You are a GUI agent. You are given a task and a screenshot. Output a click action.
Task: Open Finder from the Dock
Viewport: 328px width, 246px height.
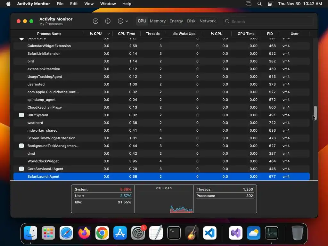click(30, 233)
